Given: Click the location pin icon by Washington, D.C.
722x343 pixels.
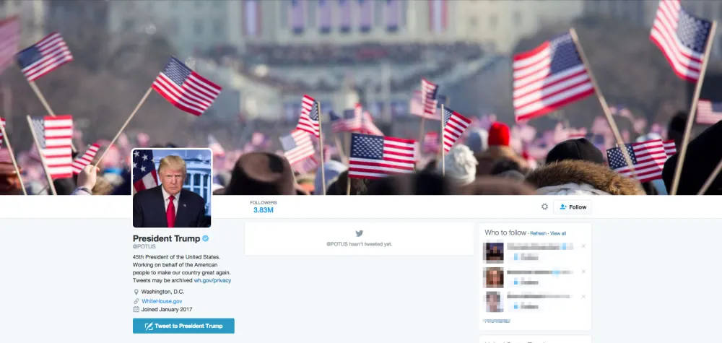Looking at the screenshot, I should click(136, 292).
